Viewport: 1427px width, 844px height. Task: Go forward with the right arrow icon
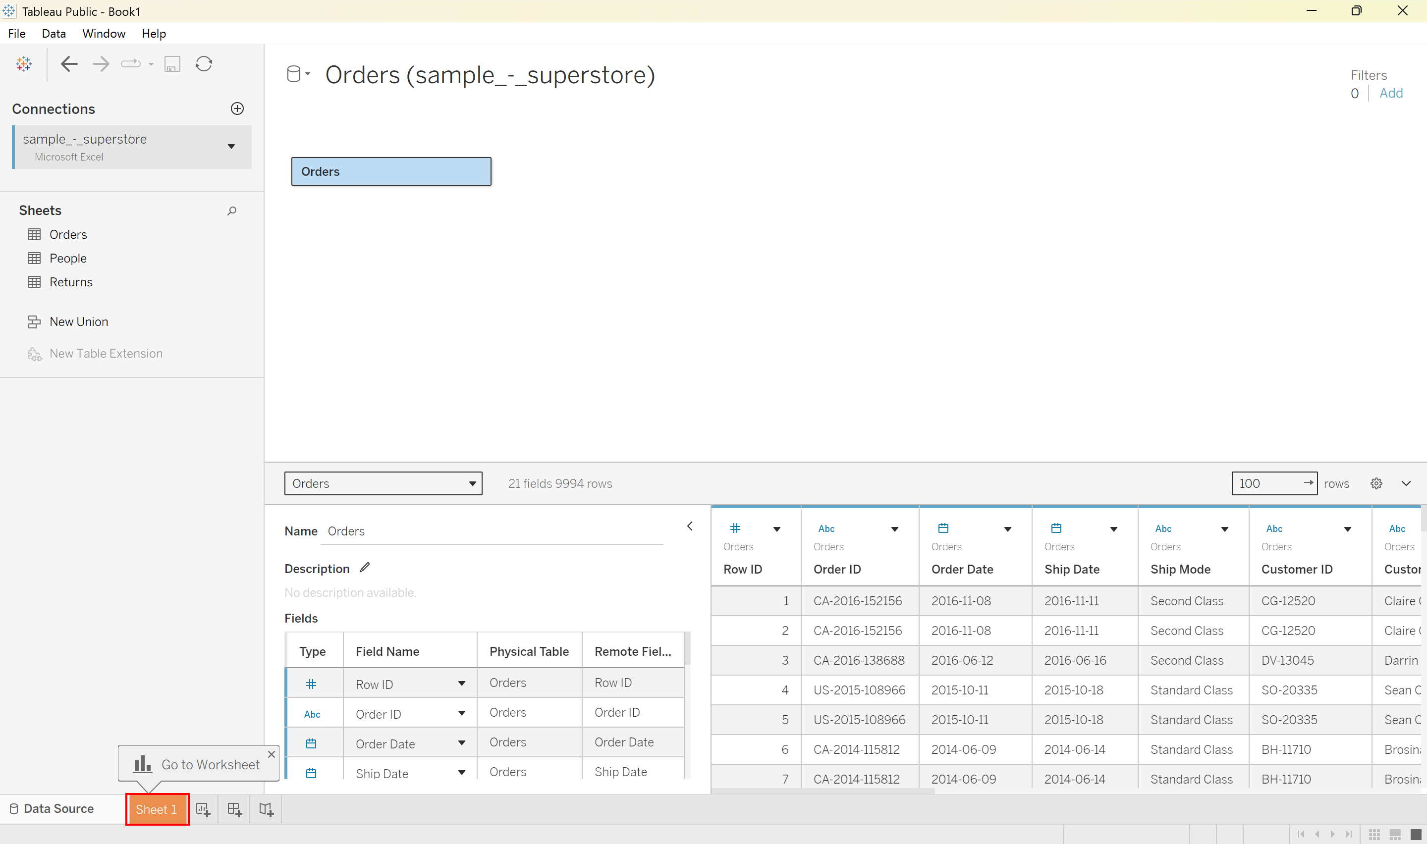point(101,64)
